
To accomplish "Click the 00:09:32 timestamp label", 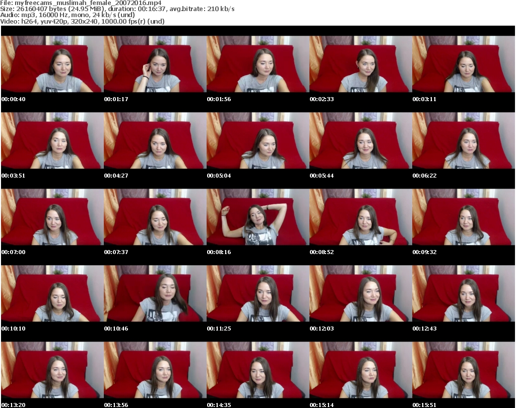I will 424,252.
